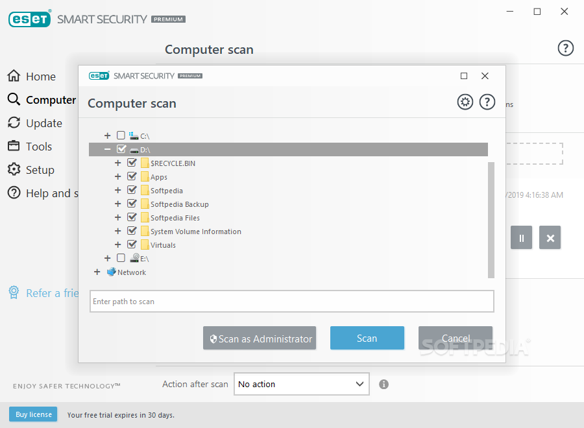Maximize the Computer scan dialog
Screen dimensions: 584x428
464,76
